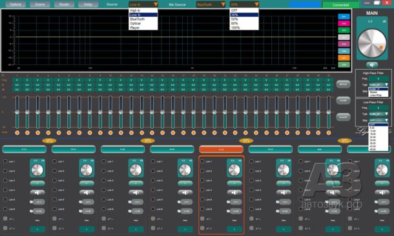Select the first channel's teal header button
394x236 pixels.
pyautogui.click(x=24, y=149)
